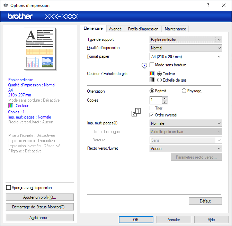
Task: Increase copies with the up stepper arrow
Action: [x=165, y=98]
